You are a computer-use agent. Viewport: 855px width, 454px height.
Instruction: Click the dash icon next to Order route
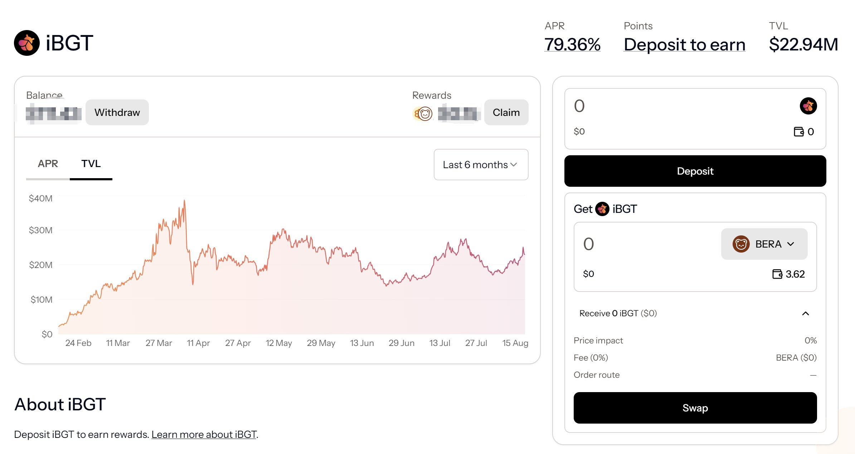[x=813, y=375]
